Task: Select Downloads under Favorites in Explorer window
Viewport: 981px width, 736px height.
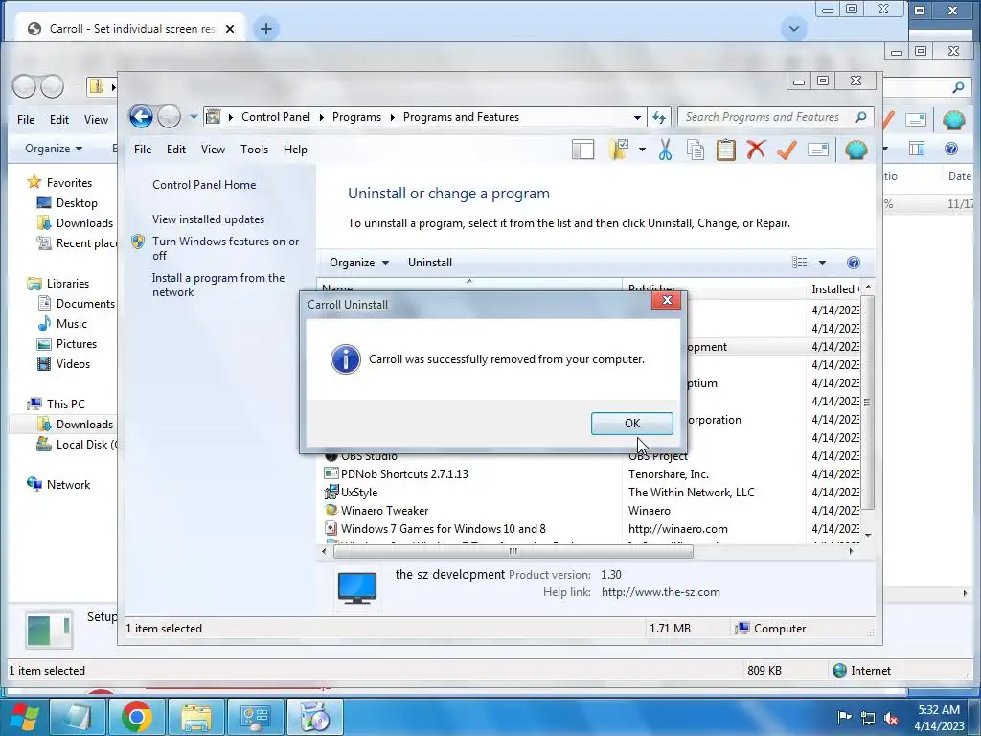Action: 84,222
